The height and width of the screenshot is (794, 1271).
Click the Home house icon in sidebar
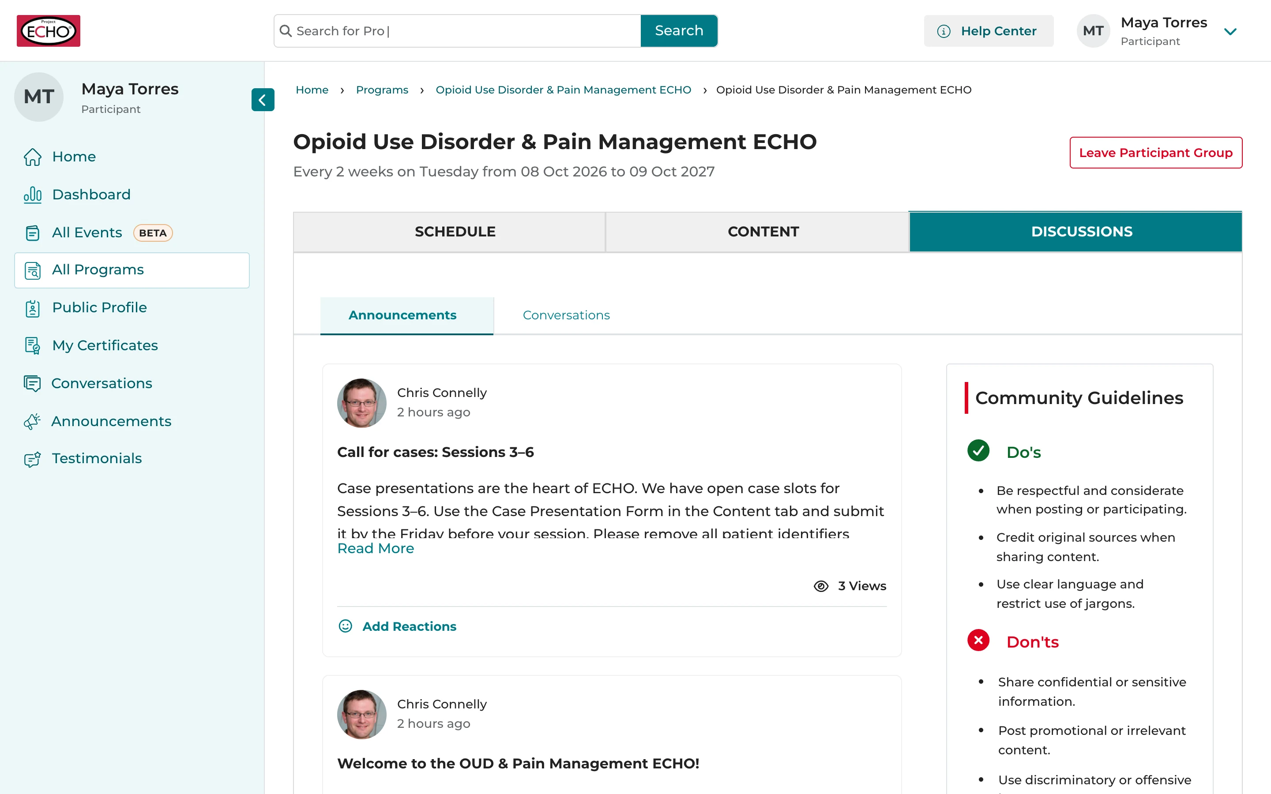pyautogui.click(x=33, y=157)
